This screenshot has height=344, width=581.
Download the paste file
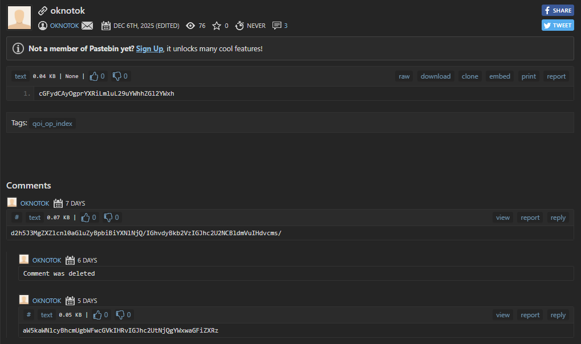pyautogui.click(x=435, y=76)
